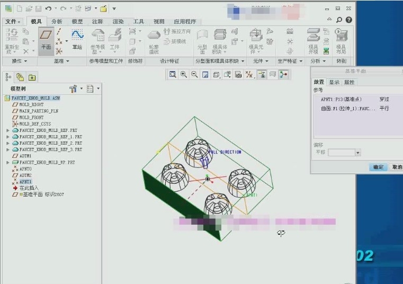
Task: Open the 属性 tab in datum plane dialog
Action: [x=349, y=82]
